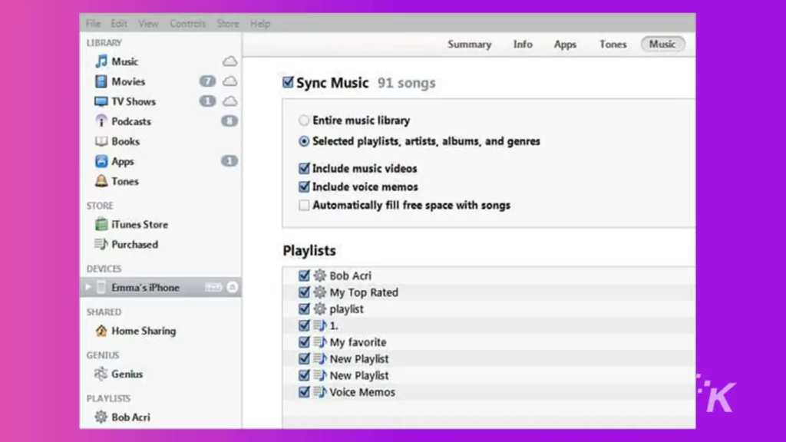Open the Help menu
This screenshot has width=786, height=442.
(260, 24)
